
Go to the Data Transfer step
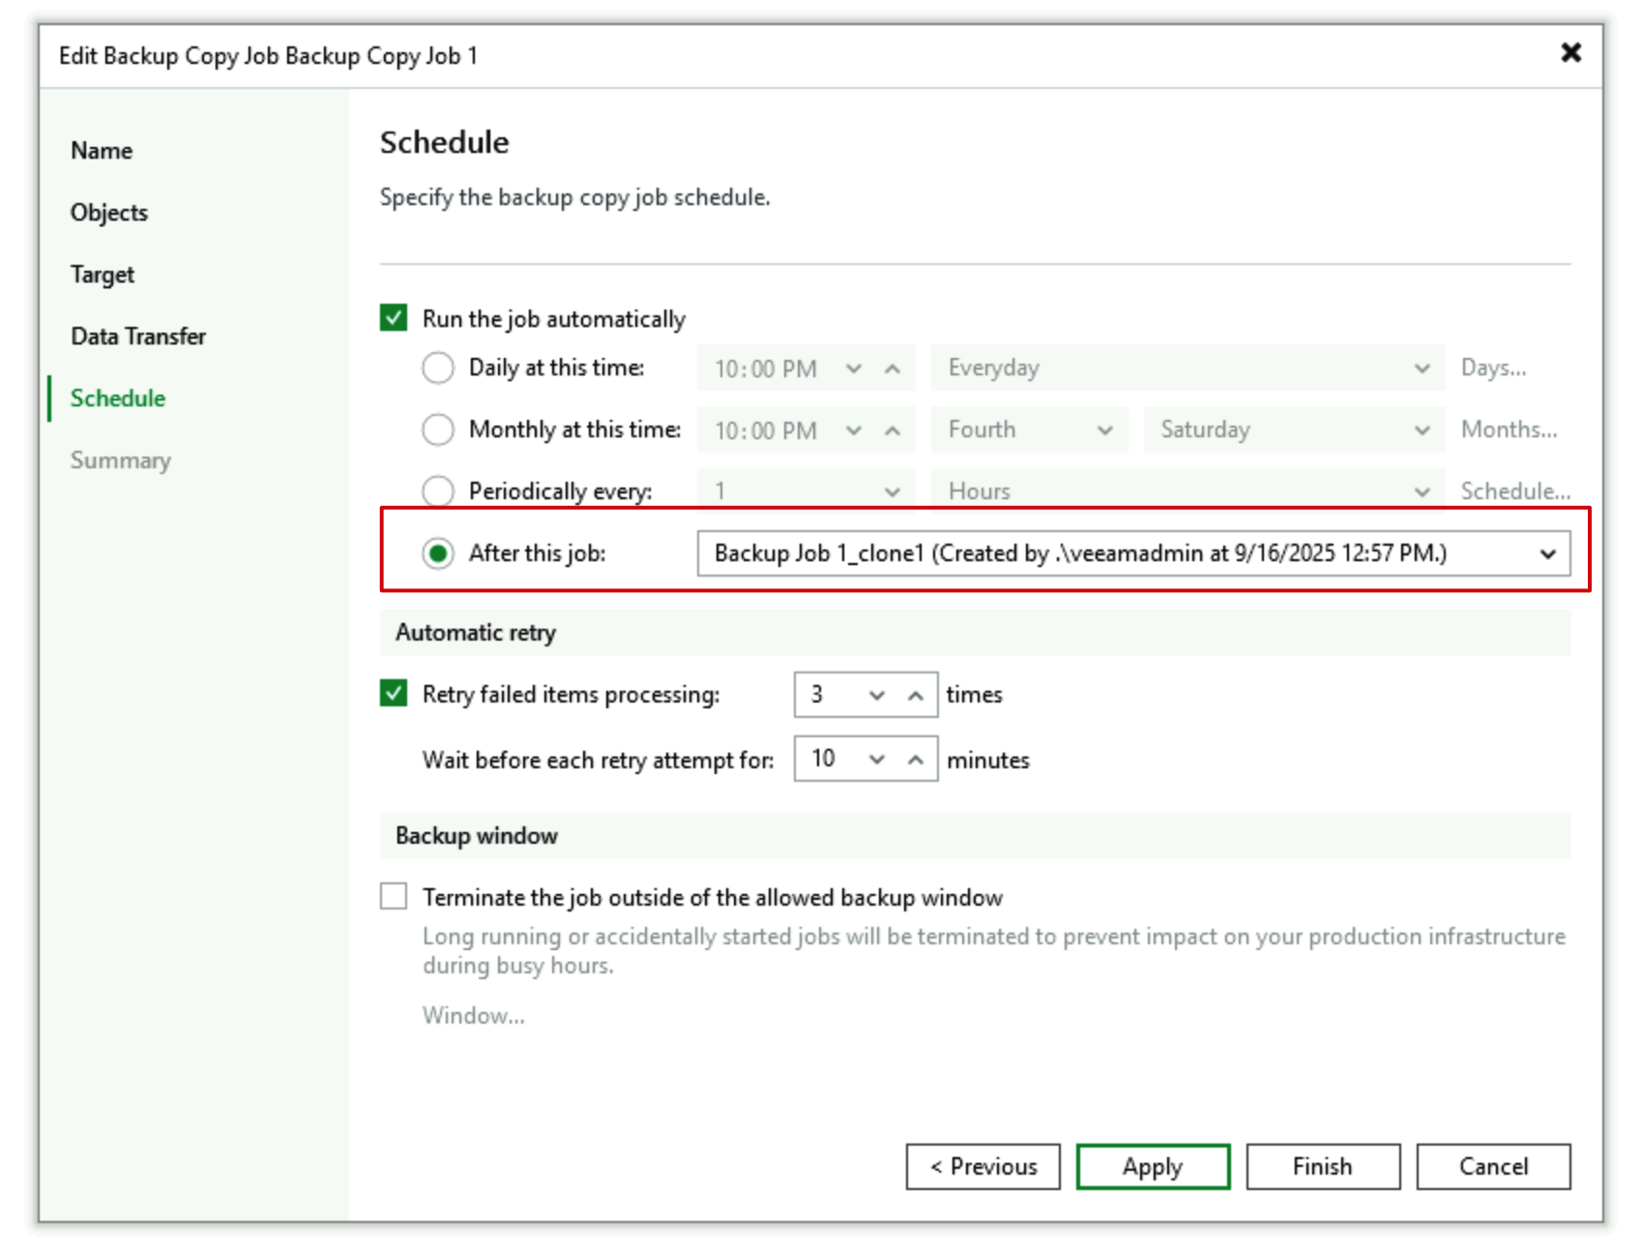[138, 337]
